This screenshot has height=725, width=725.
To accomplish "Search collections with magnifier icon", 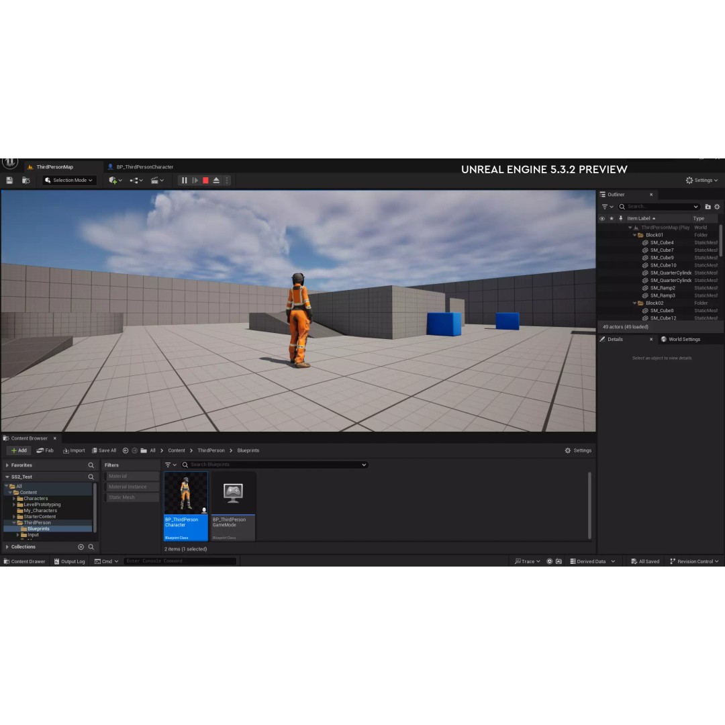I will click(91, 547).
